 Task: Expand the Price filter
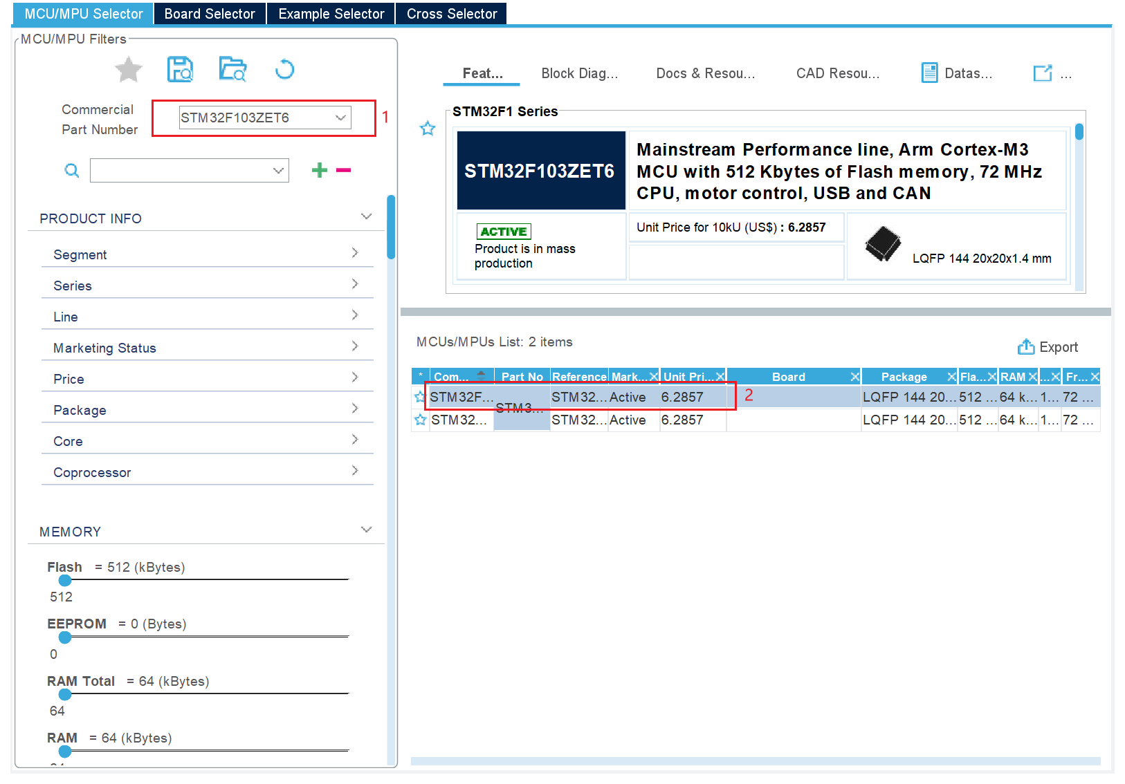click(x=355, y=377)
